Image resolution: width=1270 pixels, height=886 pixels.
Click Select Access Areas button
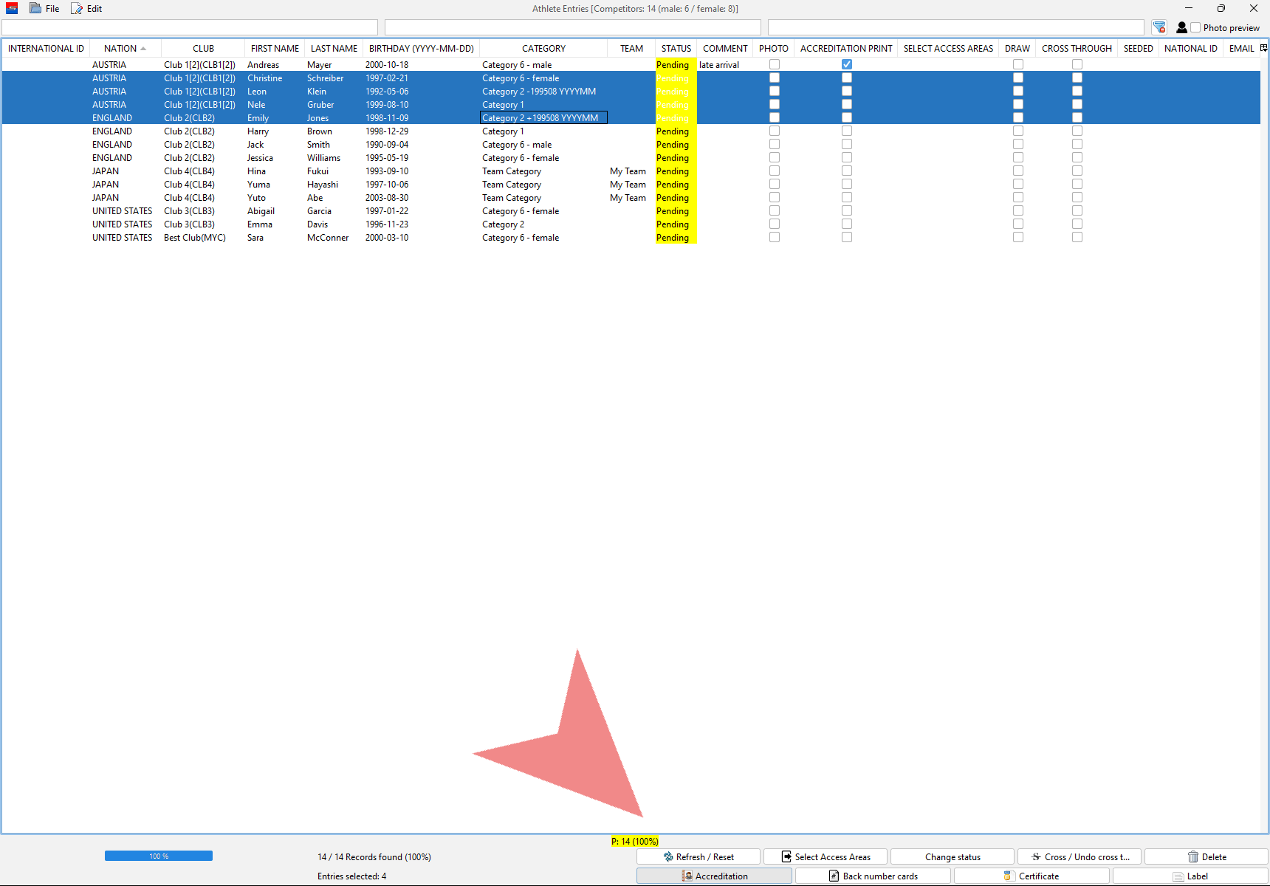click(825, 857)
